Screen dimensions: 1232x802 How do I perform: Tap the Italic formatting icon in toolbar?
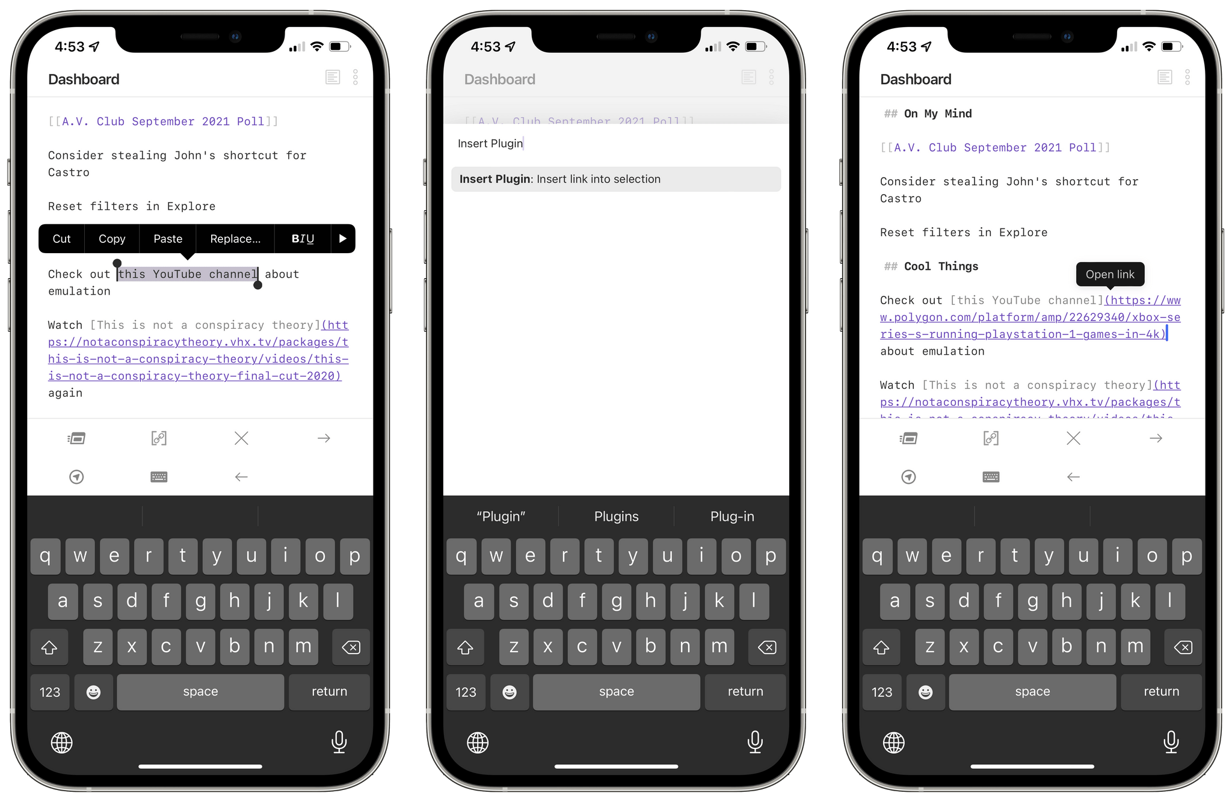point(306,239)
